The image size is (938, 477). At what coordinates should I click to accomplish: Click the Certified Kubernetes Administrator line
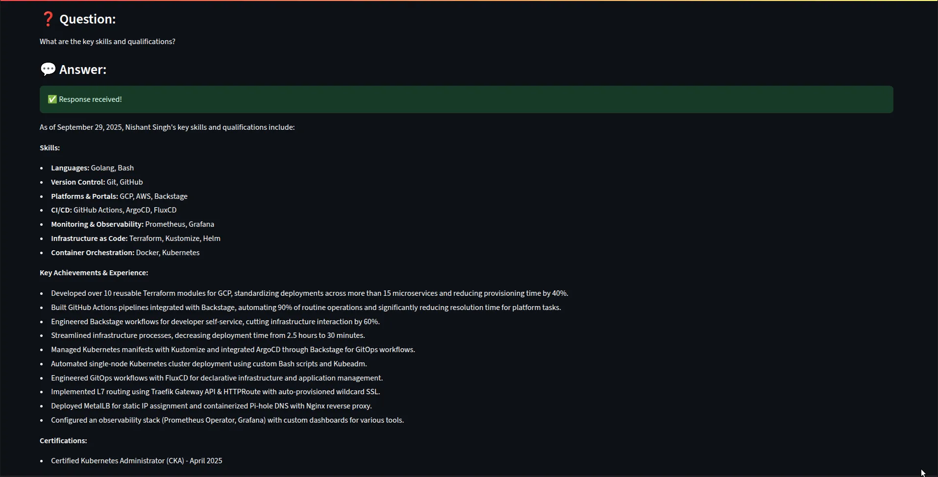[136, 461]
